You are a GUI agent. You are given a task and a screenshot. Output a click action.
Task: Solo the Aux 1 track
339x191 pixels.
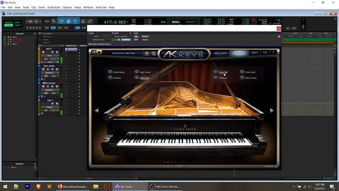coord(52,104)
